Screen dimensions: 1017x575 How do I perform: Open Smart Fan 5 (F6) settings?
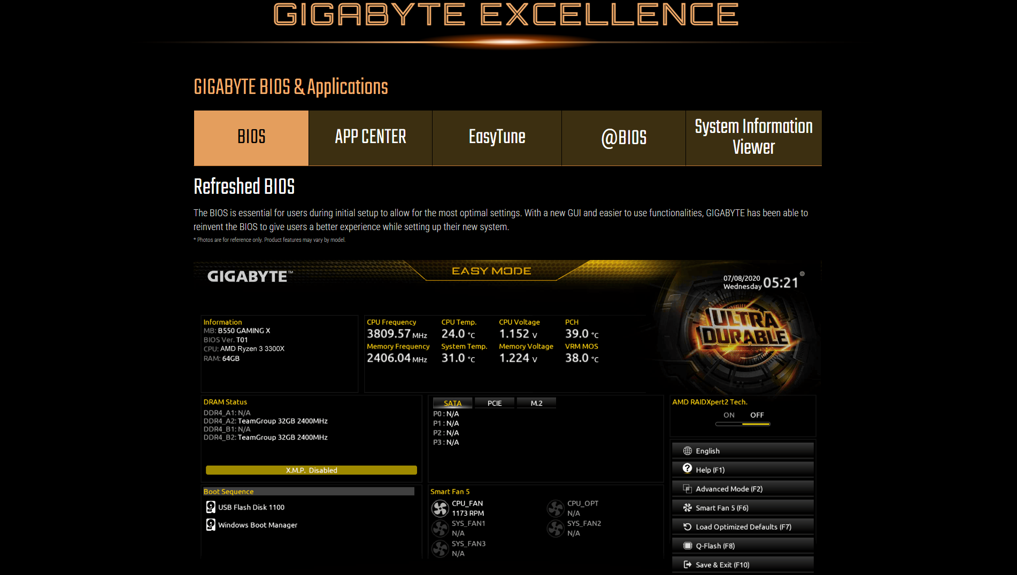click(743, 508)
